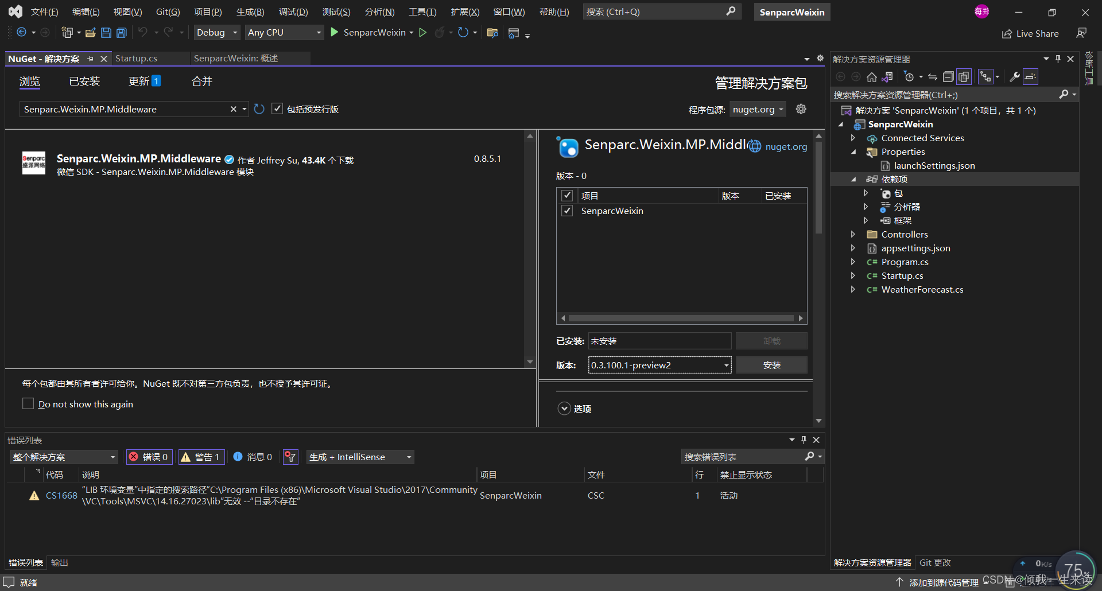1102x591 pixels.
Task: Click the new project icon in the toolbar
Action: pyautogui.click(x=67, y=33)
